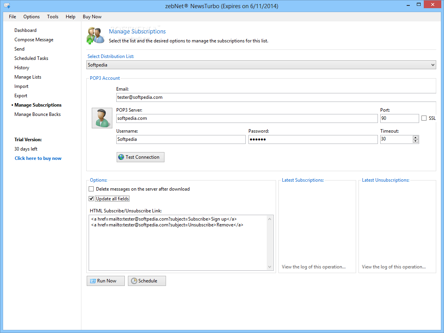The image size is (444, 333).
Task: Minimize the NewsTurbo window
Action: coord(408,5)
